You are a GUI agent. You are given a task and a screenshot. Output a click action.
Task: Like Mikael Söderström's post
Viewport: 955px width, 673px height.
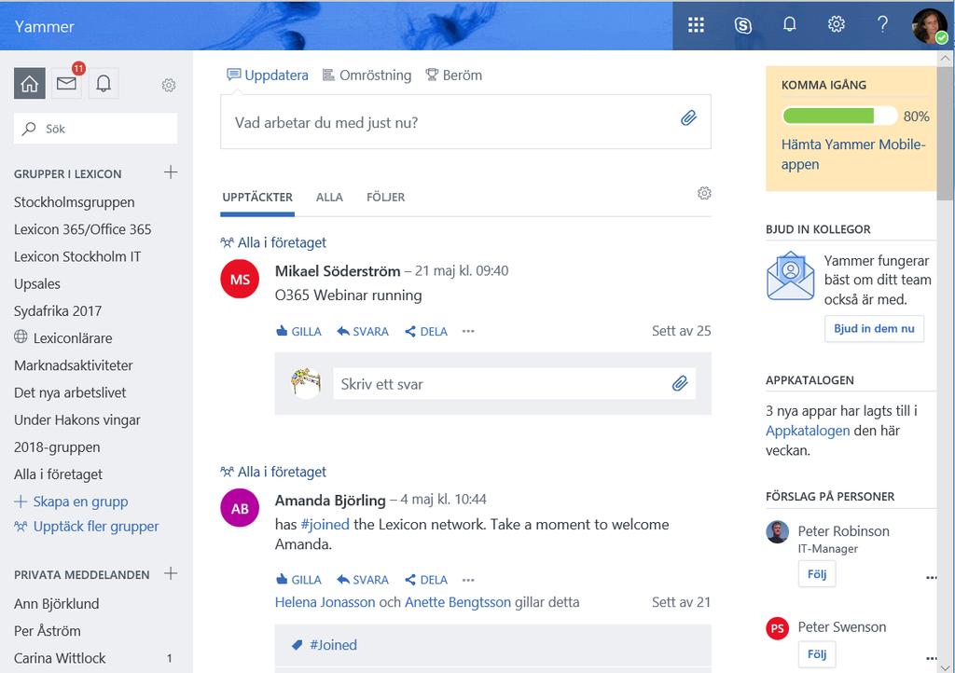298,332
